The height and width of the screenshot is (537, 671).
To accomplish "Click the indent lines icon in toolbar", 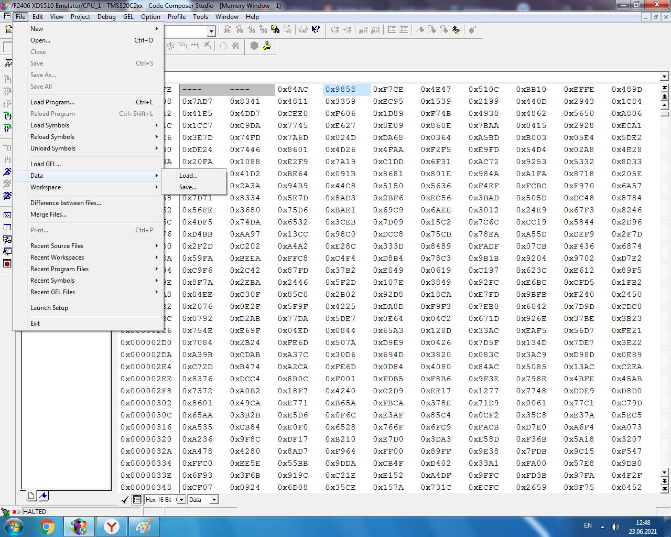I will 404,30.
